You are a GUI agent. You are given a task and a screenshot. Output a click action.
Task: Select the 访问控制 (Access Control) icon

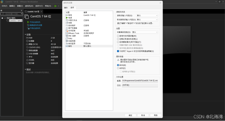pyautogui.click(x=67, y=31)
